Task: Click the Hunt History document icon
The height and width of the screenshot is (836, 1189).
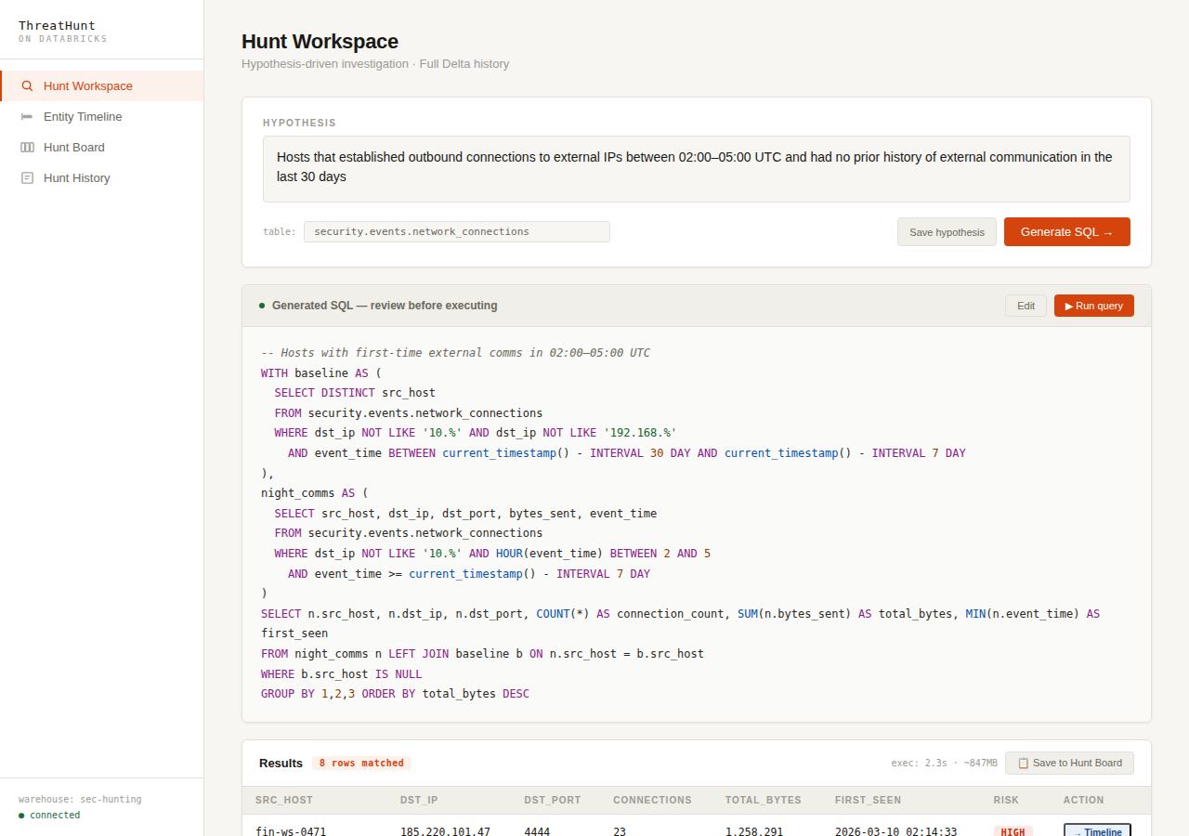Action: (26, 177)
